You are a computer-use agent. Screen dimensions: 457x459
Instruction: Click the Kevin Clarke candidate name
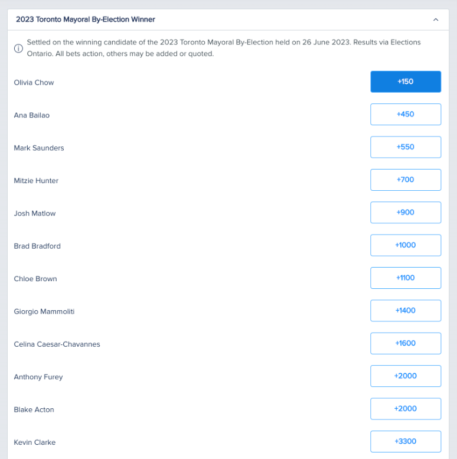pos(34,442)
